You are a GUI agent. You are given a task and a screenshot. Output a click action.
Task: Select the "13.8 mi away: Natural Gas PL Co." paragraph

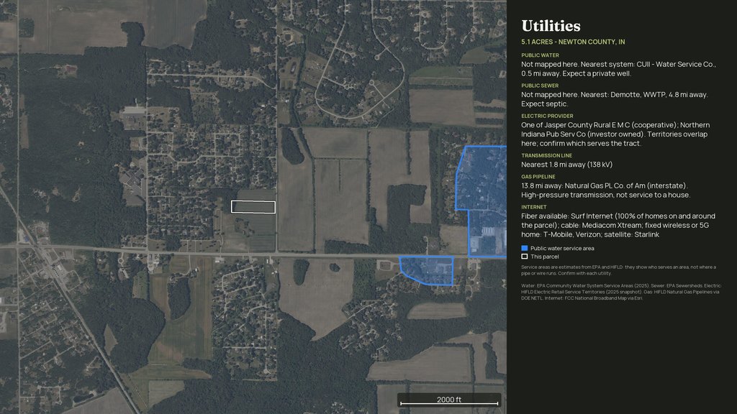pyautogui.click(x=606, y=190)
